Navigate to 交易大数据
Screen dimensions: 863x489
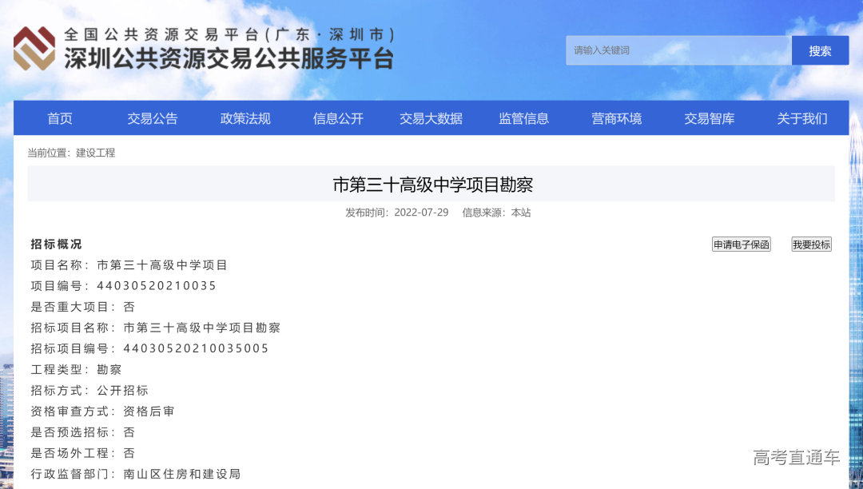coord(431,118)
